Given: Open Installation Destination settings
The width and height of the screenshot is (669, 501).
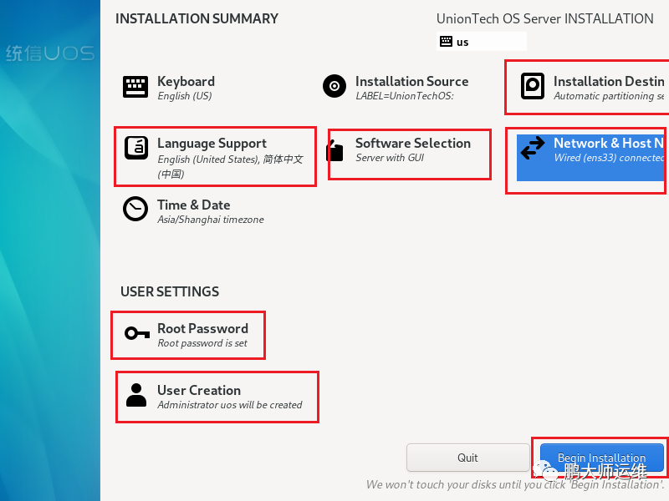Looking at the screenshot, I should point(593,88).
